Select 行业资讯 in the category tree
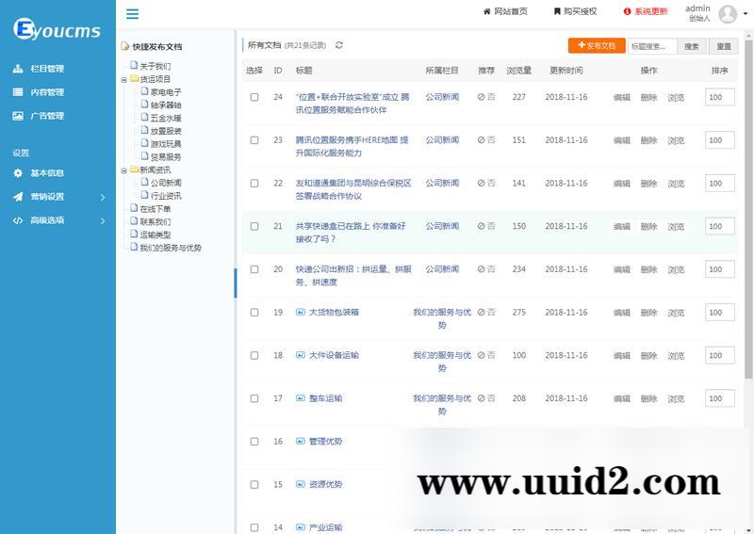The height and width of the screenshot is (534, 754). (166, 196)
